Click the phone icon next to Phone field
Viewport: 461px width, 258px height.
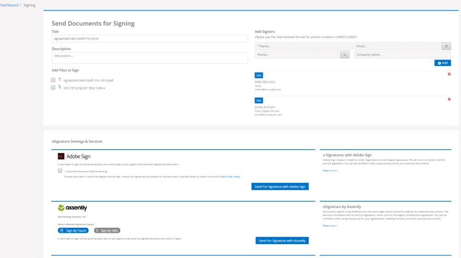[x=344, y=54]
